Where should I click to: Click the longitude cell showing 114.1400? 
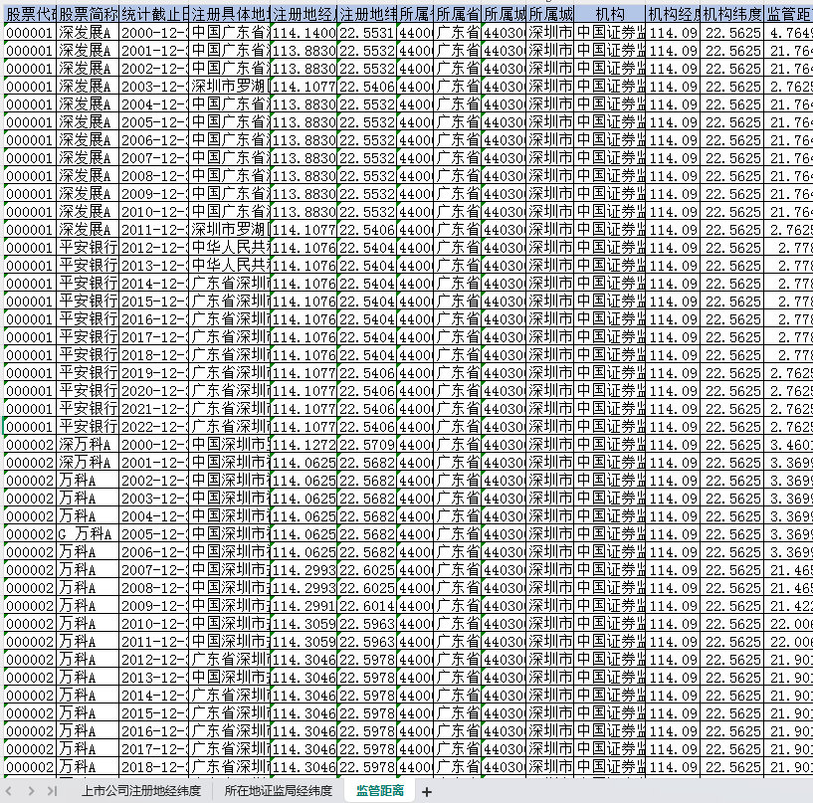coord(304,33)
